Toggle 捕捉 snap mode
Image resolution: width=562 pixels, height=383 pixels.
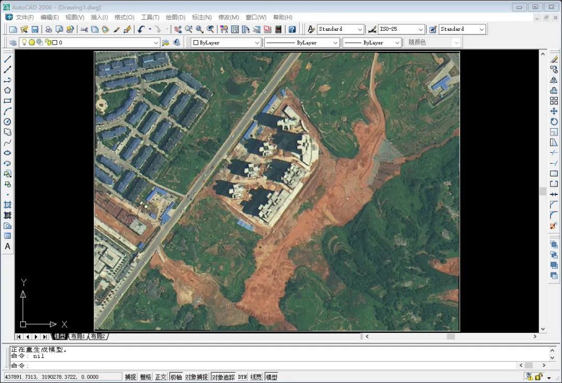[x=131, y=377]
